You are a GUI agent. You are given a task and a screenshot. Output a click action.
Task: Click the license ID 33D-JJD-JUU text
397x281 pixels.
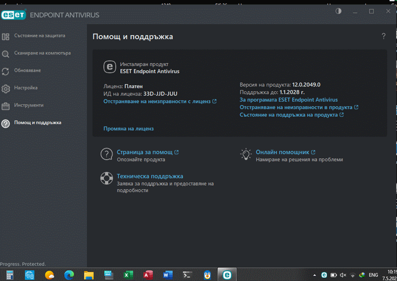[x=160, y=94]
